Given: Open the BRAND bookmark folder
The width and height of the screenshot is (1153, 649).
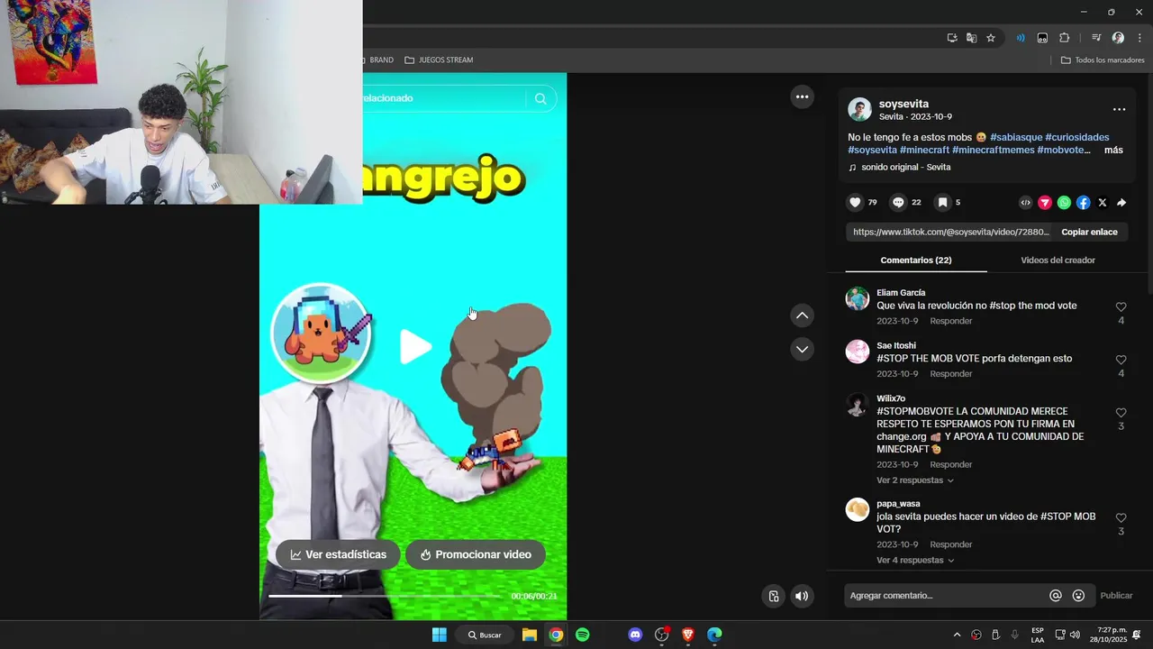Looking at the screenshot, I should point(379,60).
